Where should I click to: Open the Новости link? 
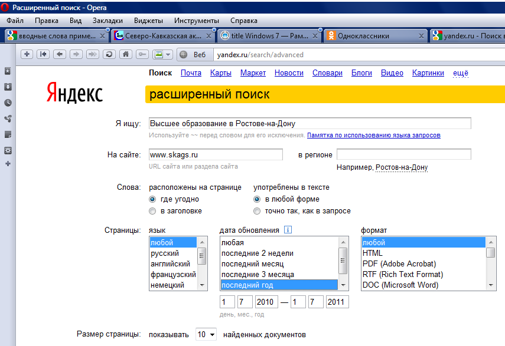coord(289,73)
